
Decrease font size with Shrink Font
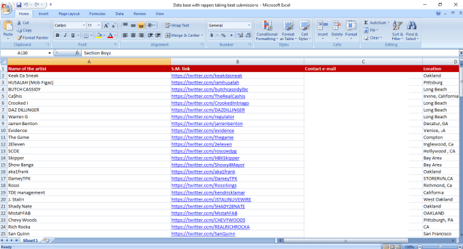point(114,26)
